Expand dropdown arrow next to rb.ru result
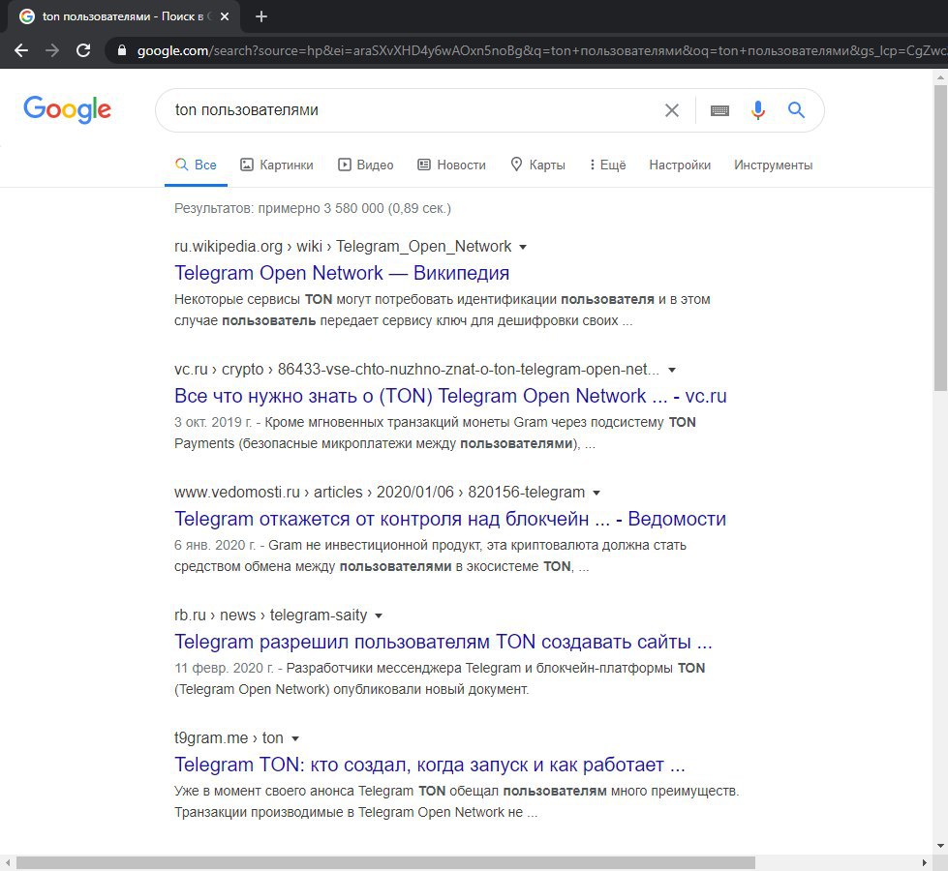Viewport: 948px width, 871px height. pyautogui.click(x=379, y=616)
